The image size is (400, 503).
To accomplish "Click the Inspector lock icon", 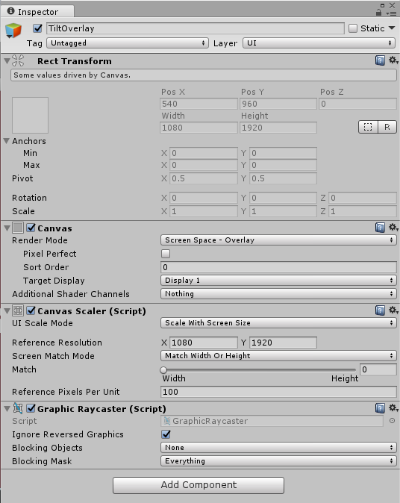I will pos(378,13).
